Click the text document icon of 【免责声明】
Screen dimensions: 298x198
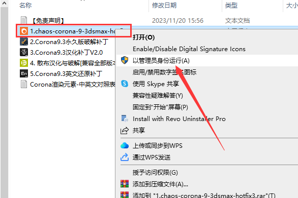pyautogui.click(x=24, y=20)
